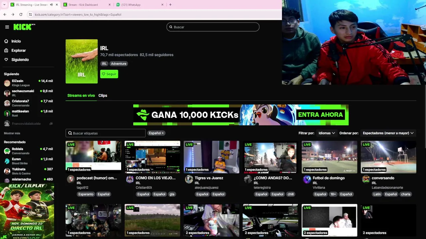
Task: Click the browser forward arrow
Action: pos(13,15)
